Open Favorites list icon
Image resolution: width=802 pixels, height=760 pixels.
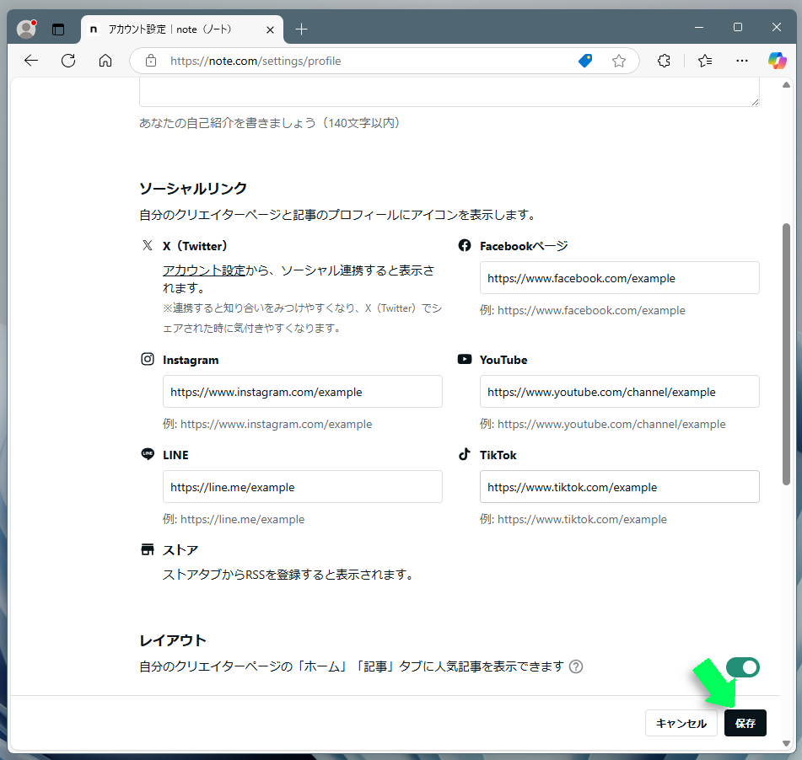(705, 61)
